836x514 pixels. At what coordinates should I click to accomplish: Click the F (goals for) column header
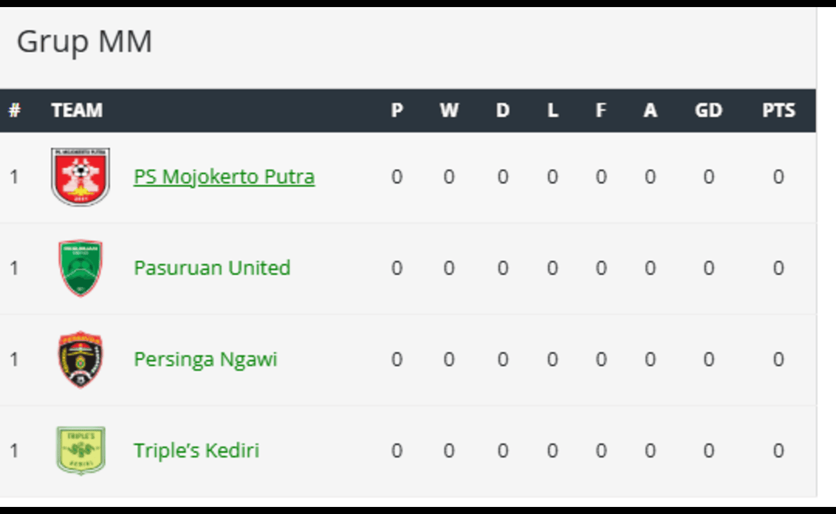[601, 111]
